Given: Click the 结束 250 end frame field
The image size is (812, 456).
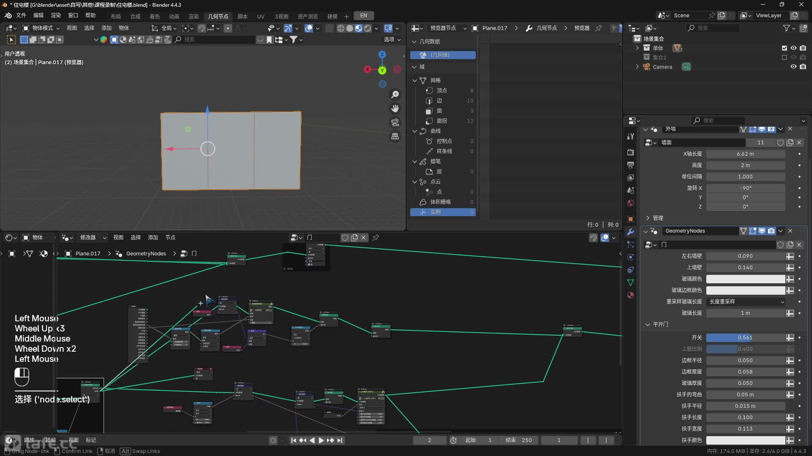Looking at the screenshot, I should [x=518, y=440].
